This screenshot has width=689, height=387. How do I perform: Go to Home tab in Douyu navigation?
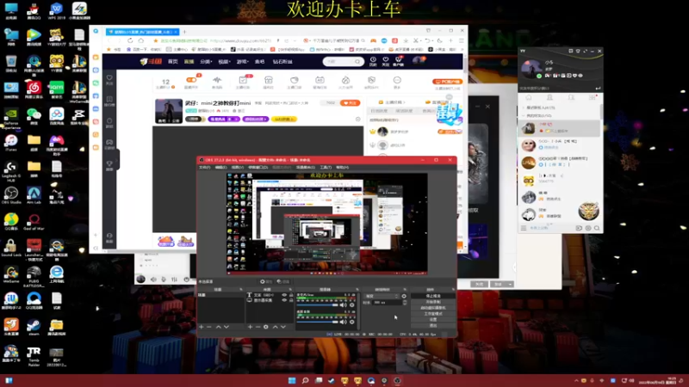click(173, 62)
